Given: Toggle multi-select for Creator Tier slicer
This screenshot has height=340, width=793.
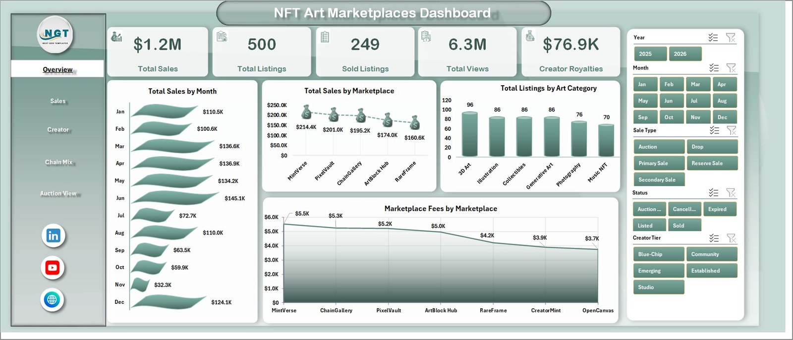Looking at the screenshot, I should 714,238.
